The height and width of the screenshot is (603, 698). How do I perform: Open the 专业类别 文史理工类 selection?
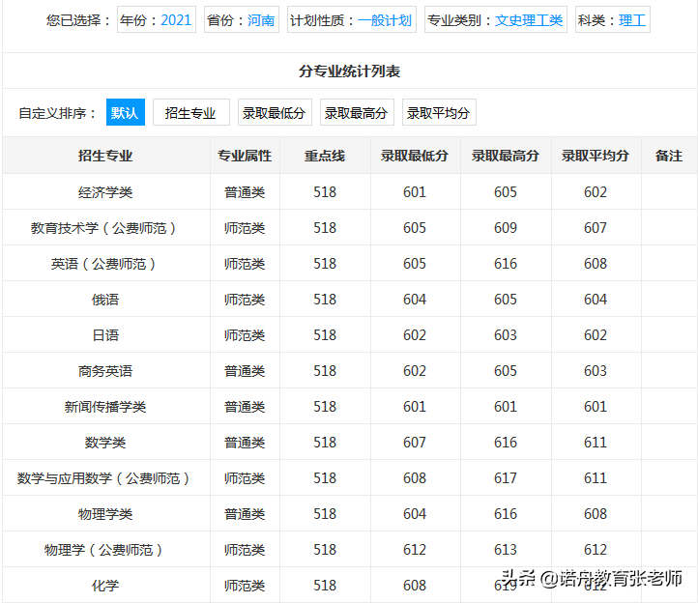(x=495, y=19)
